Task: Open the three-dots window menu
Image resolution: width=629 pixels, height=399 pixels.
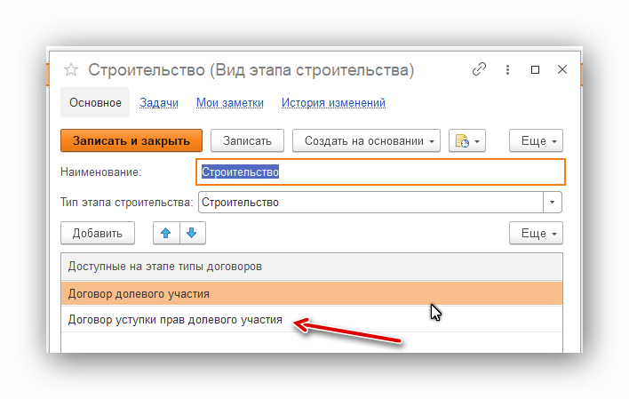Action: coord(508,69)
